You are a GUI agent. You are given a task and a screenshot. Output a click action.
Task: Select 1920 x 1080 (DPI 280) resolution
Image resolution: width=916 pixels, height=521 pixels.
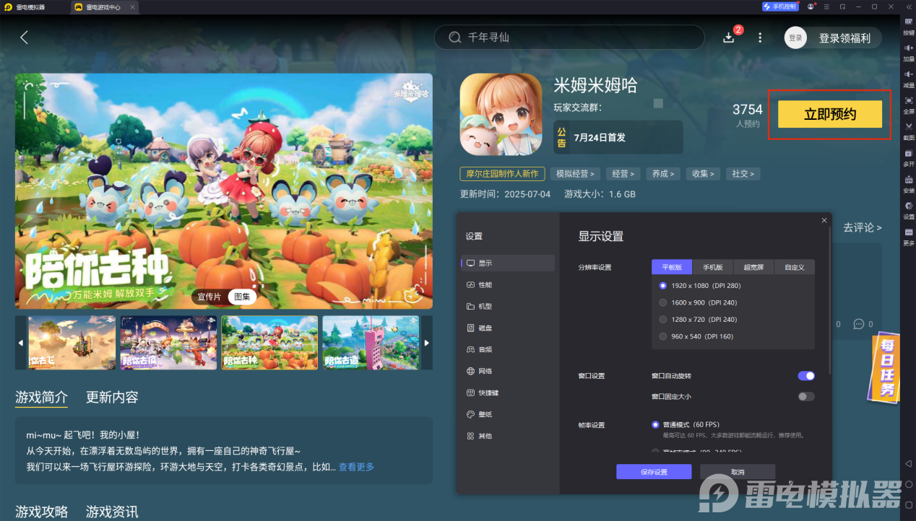pos(699,286)
